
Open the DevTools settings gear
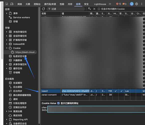136,4
